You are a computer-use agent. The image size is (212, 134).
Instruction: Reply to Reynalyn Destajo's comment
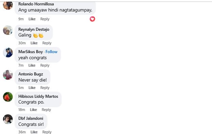[47, 43]
